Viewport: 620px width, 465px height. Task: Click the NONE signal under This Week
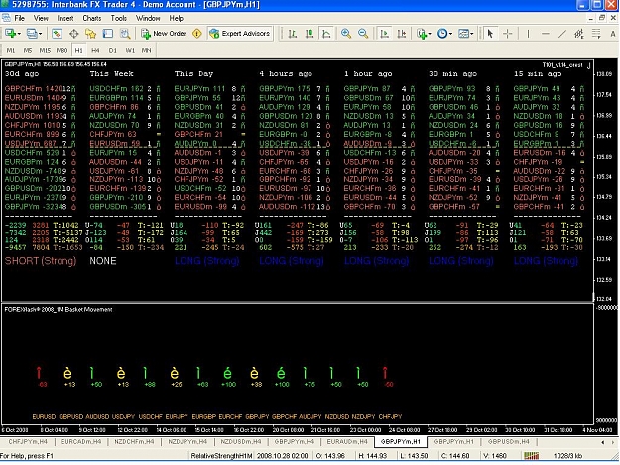click(103, 261)
